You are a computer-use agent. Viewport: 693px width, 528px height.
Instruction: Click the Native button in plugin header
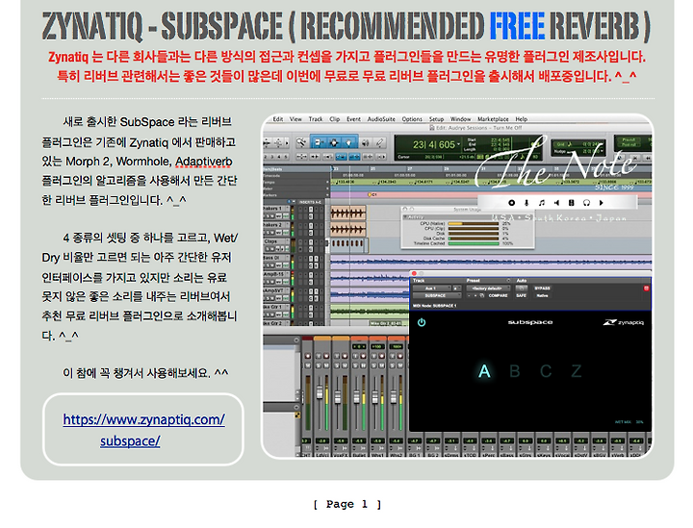pos(542,296)
